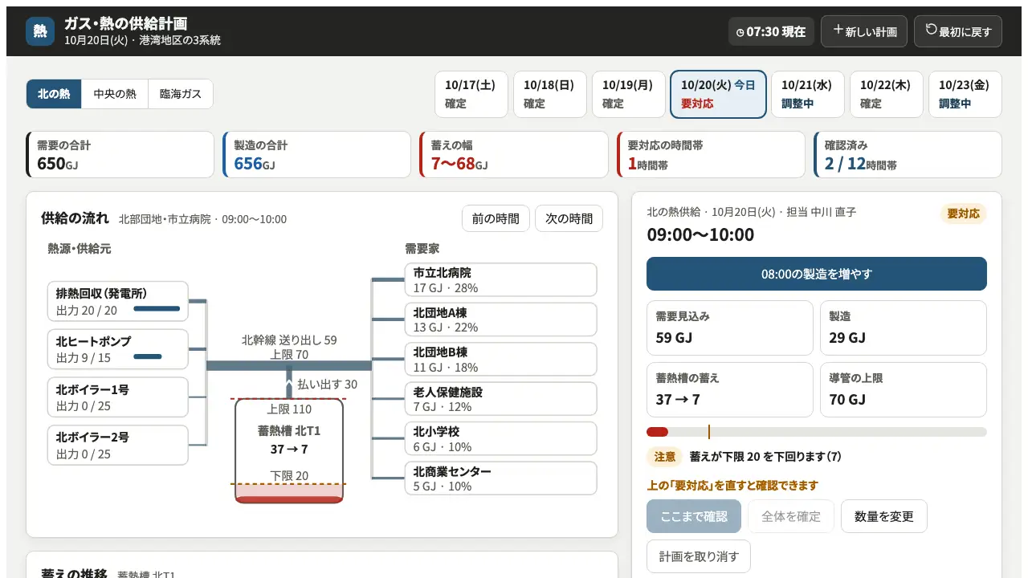The width and height of the screenshot is (1028, 578).
Task: Click the plus icon in 新しい計画
Action: pyautogui.click(x=838, y=31)
